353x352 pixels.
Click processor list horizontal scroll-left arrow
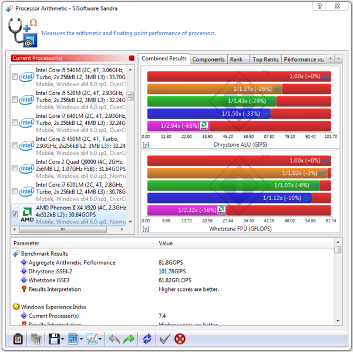click(15, 229)
